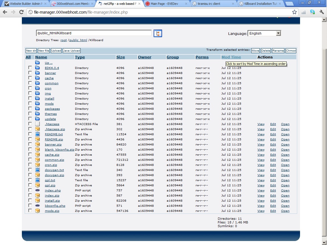Switch to 000webhost.com Members tab
Image resolution: width=327 pixels, height=245 pixels.
click(x=73, y=3)
